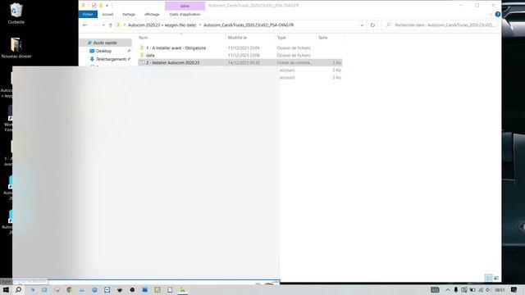
Task: Select '2 - Installer Autocom 2020.23' file
Action: pyautogui.click(x=240, y=62)
